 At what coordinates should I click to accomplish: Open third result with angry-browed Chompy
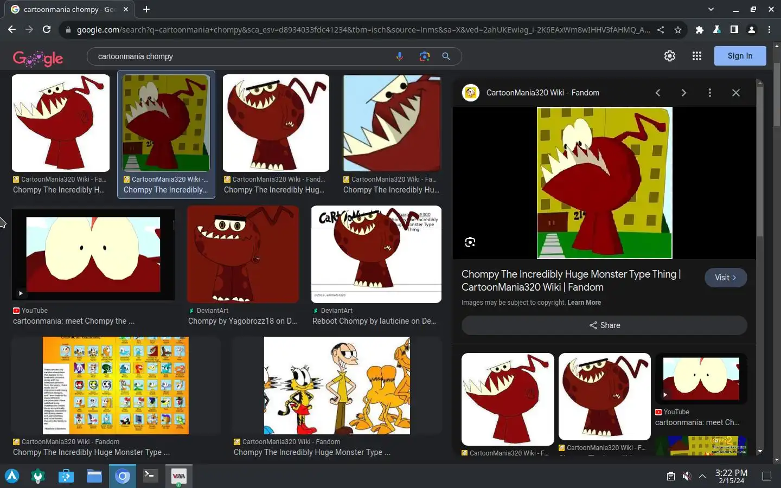[276, 123]
